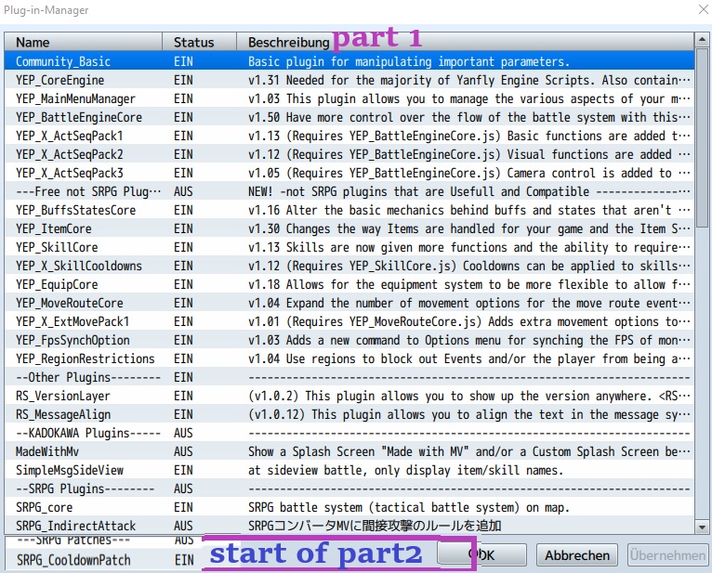
Task: Select the YEP_X_SkillCooldowns plugin
Action: pos(349,266)
